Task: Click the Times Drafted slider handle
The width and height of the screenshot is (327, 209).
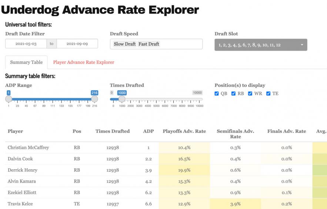Action: point(122,99)
